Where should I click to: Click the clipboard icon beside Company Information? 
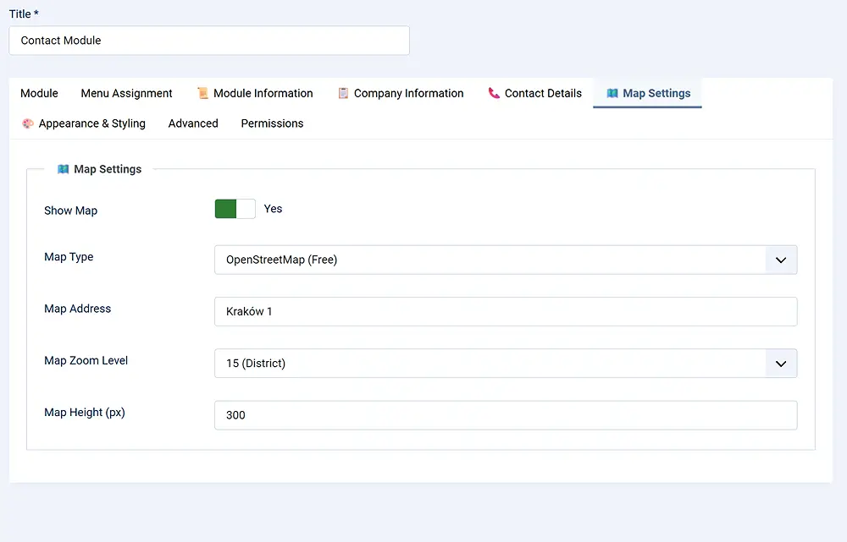click(x=343, y=94)
